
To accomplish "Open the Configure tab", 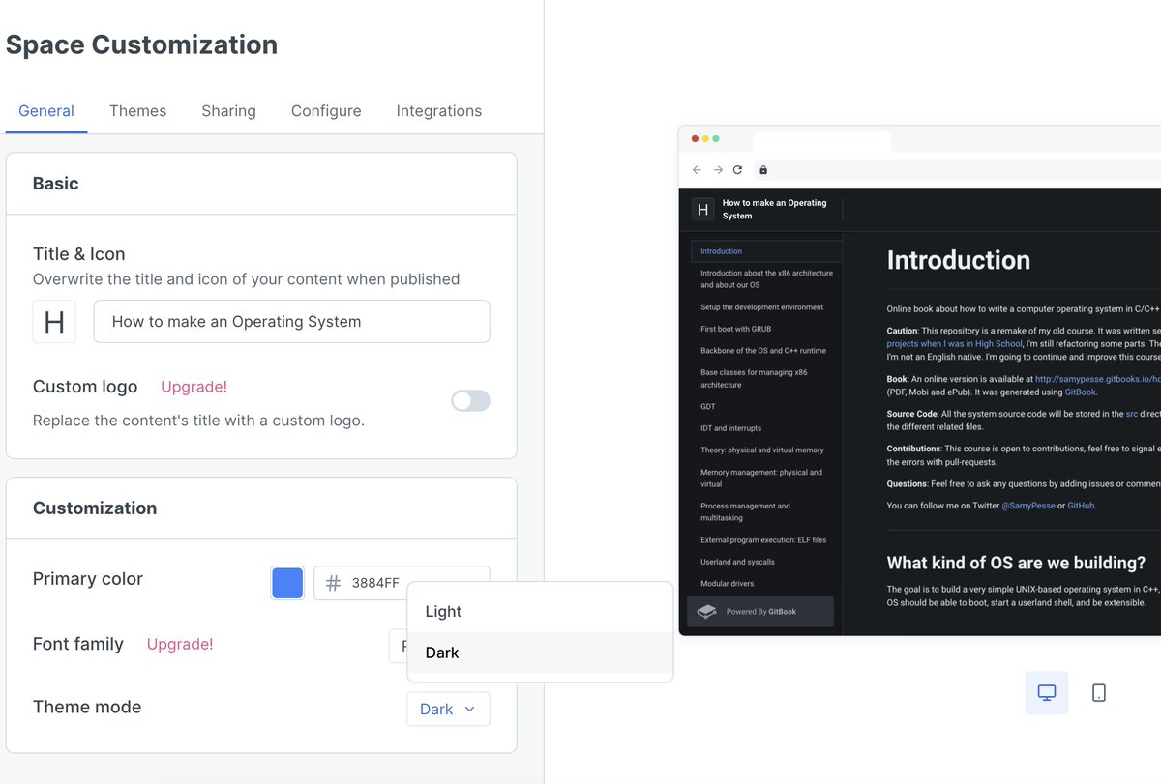I will [x=326, y=111].
